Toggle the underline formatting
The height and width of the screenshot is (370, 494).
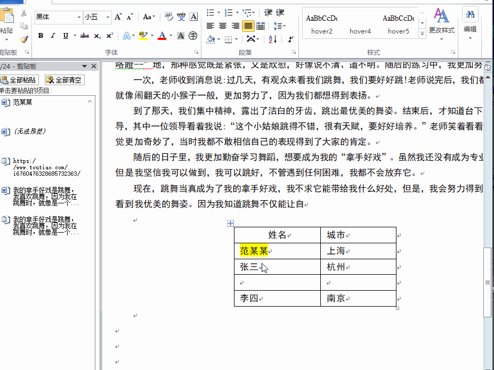[65, 36]
